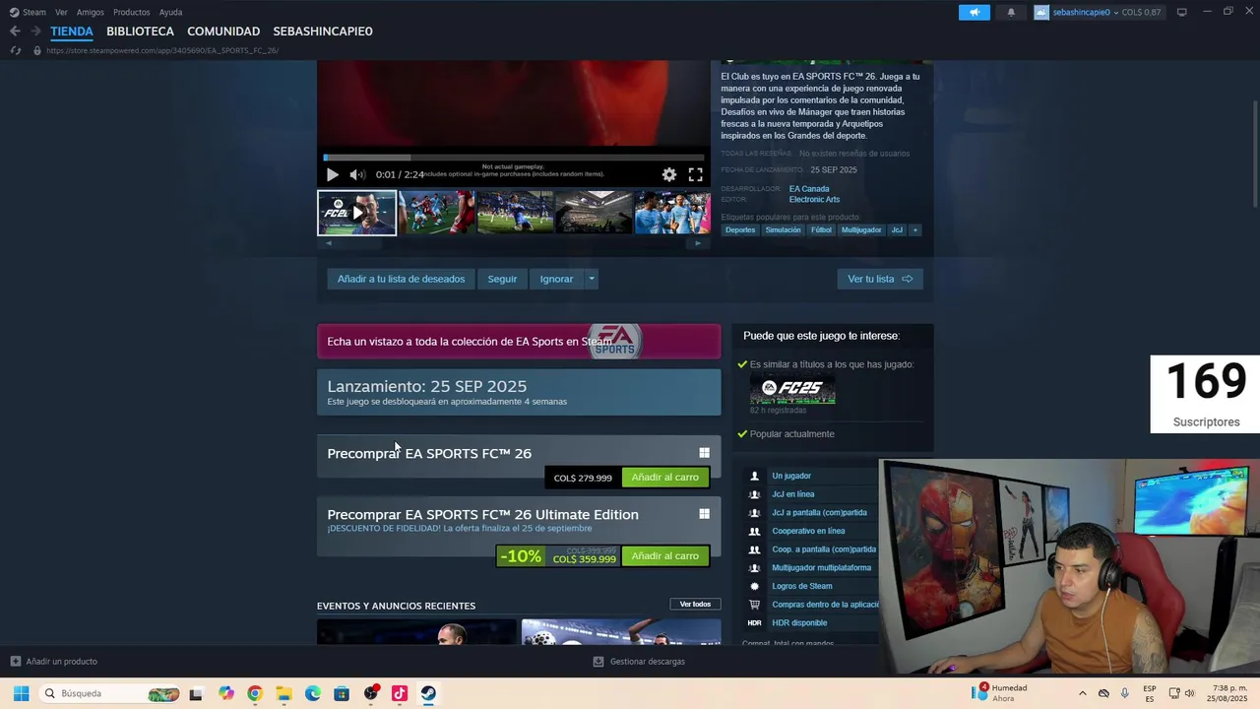Select the JcJ tag

[x=897, y=230]
